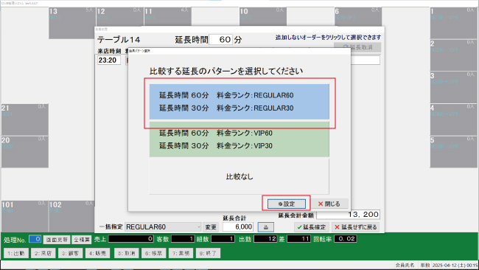The image size is (479, 270).
Task: Select table tile 10
Action: pos(263,17)
